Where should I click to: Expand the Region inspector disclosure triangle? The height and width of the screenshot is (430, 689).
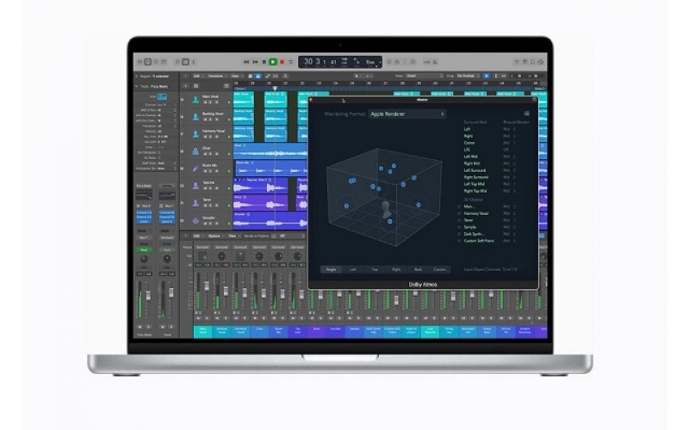[137, 76]
